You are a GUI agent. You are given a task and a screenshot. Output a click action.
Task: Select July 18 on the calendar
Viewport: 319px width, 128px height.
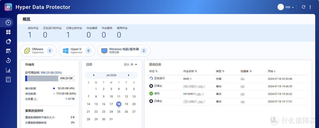[x=119, y=104]
